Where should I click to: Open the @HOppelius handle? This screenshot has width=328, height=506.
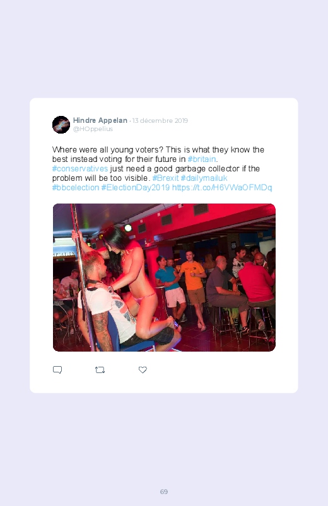(x=93, y=129)
